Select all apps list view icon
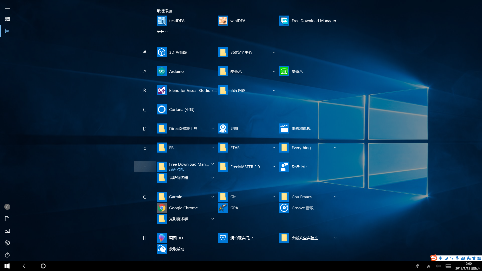 pos(7,31)
